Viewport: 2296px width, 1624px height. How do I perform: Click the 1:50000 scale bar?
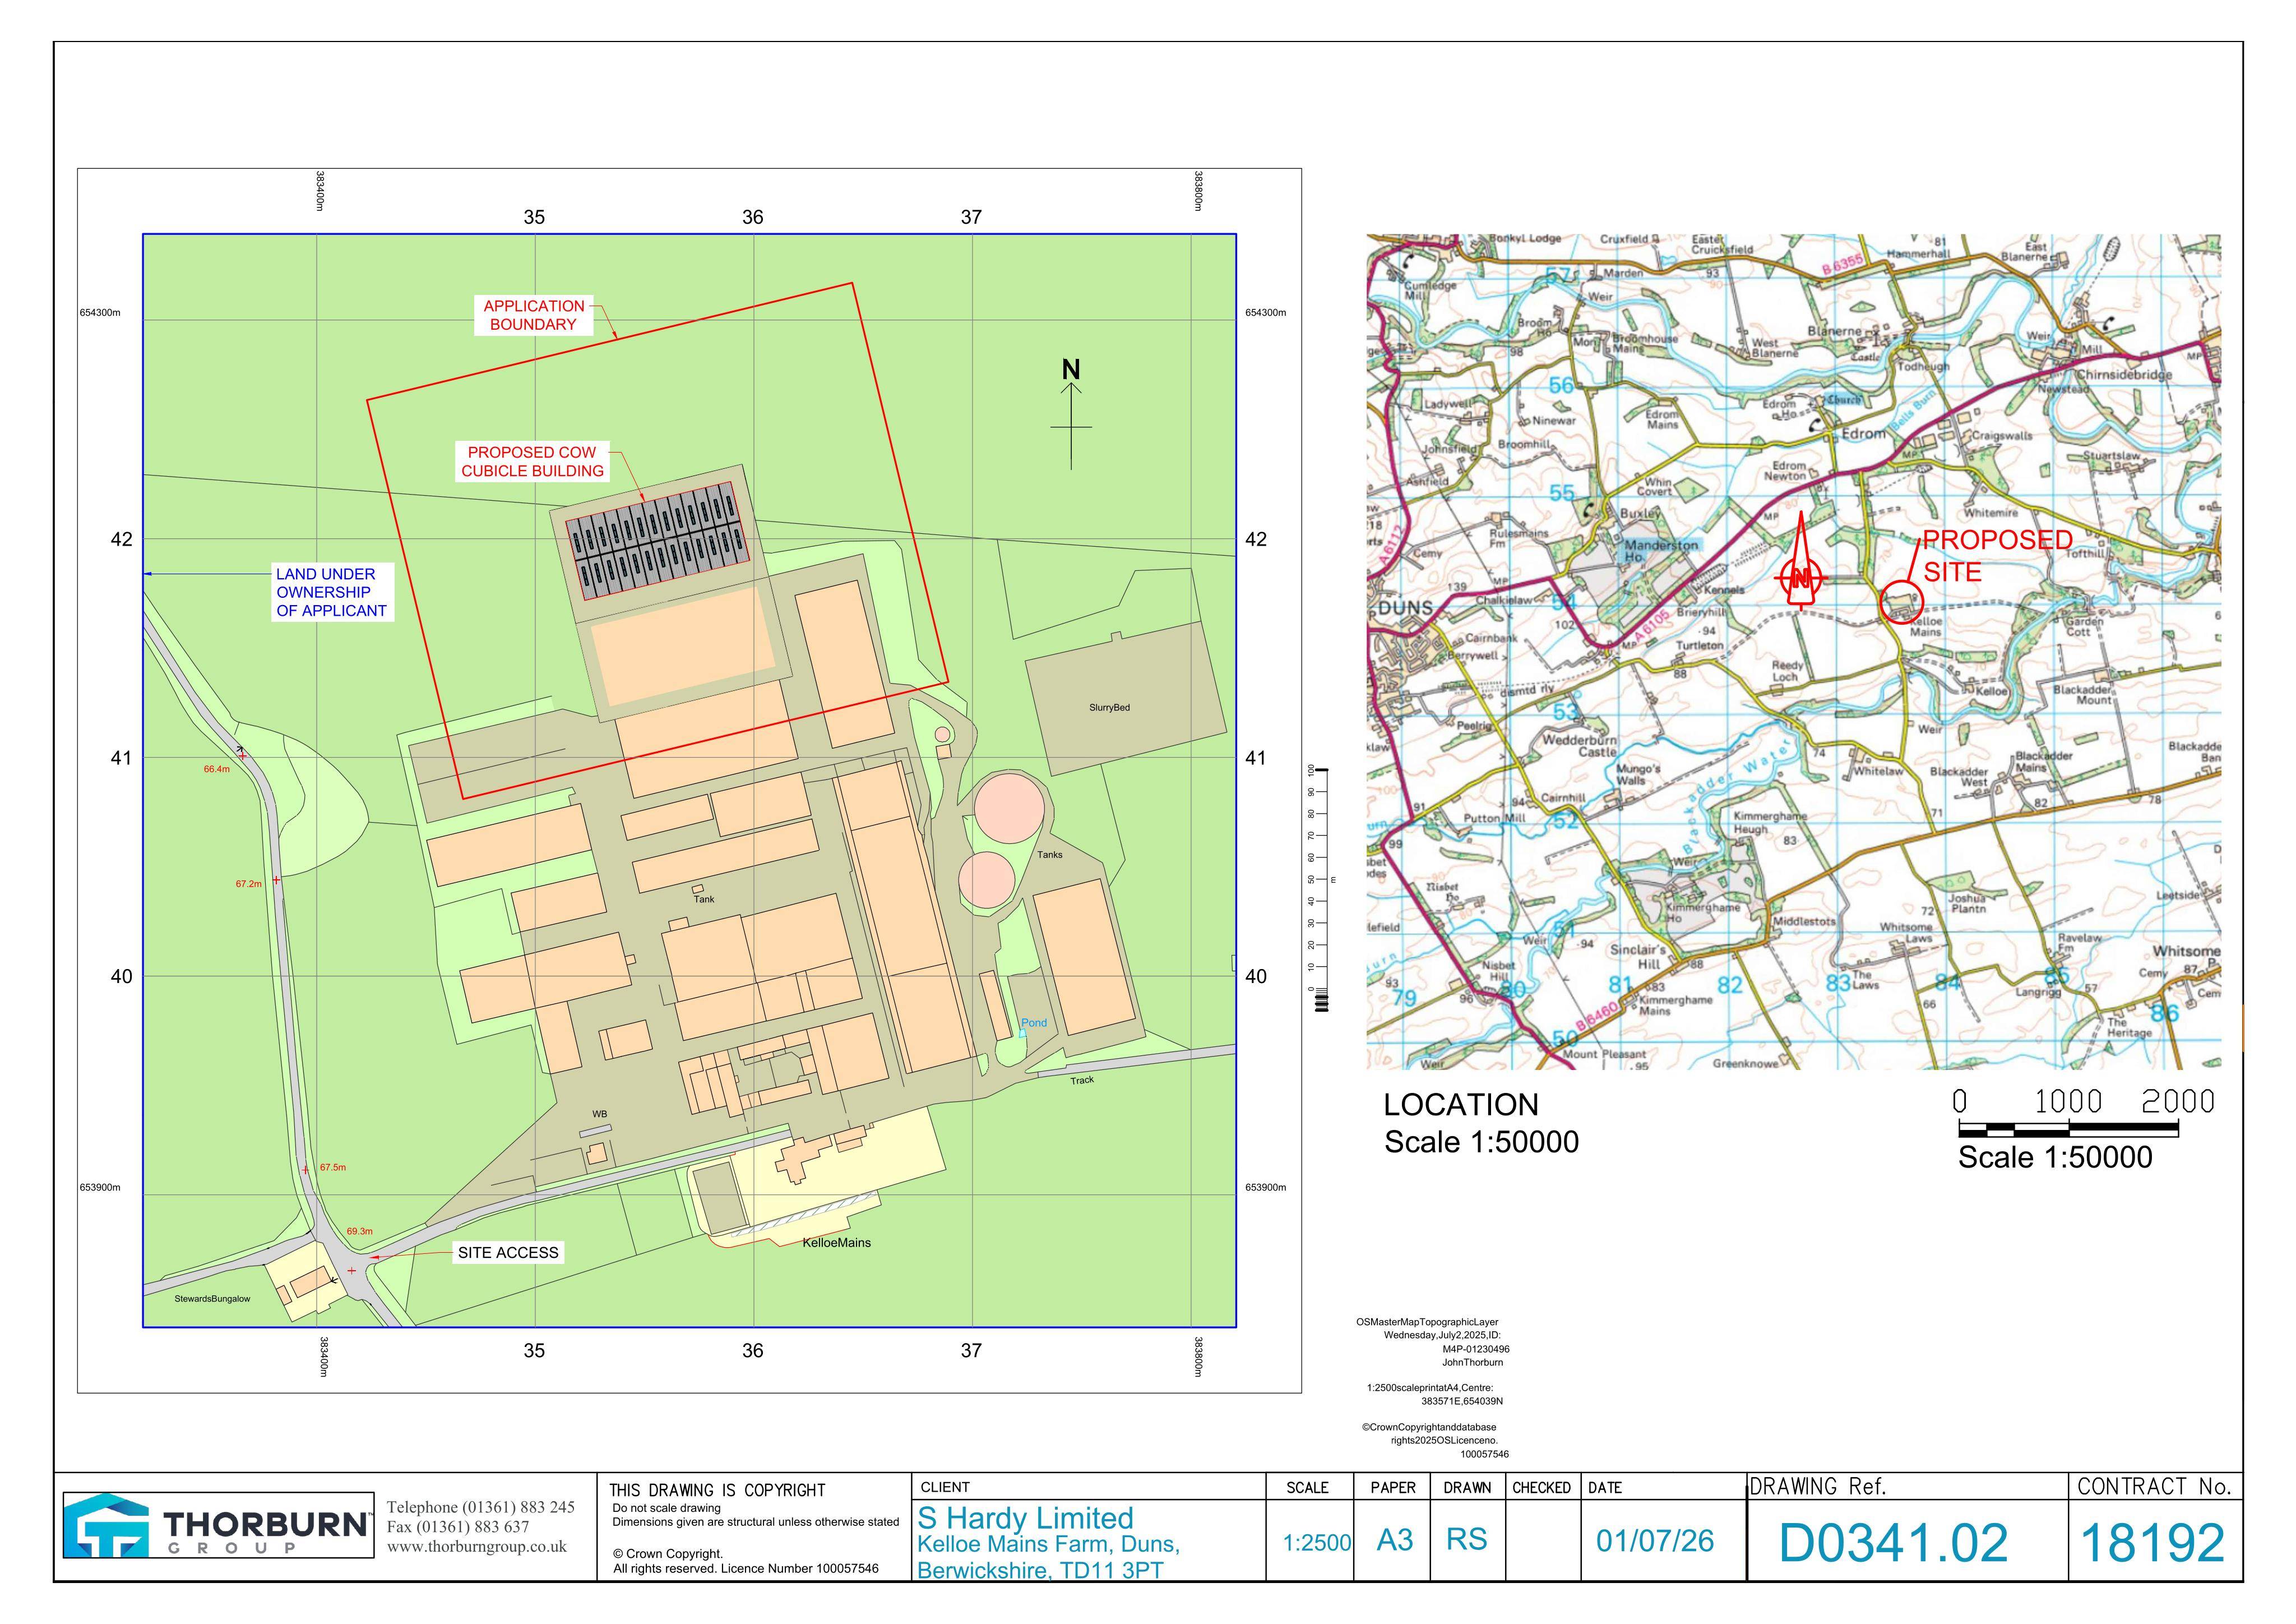pos(2068,1130)
